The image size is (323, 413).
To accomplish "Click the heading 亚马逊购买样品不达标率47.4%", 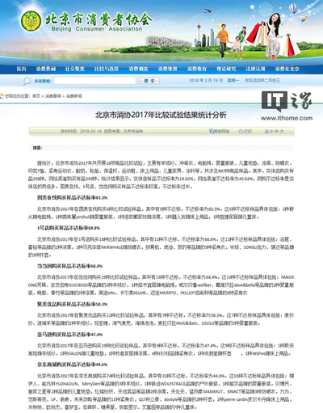I will [x=69, y=335].
